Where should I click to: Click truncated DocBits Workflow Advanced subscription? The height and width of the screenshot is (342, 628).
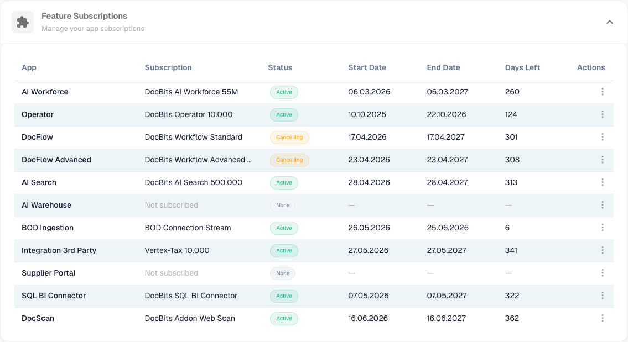pos(198,160)
